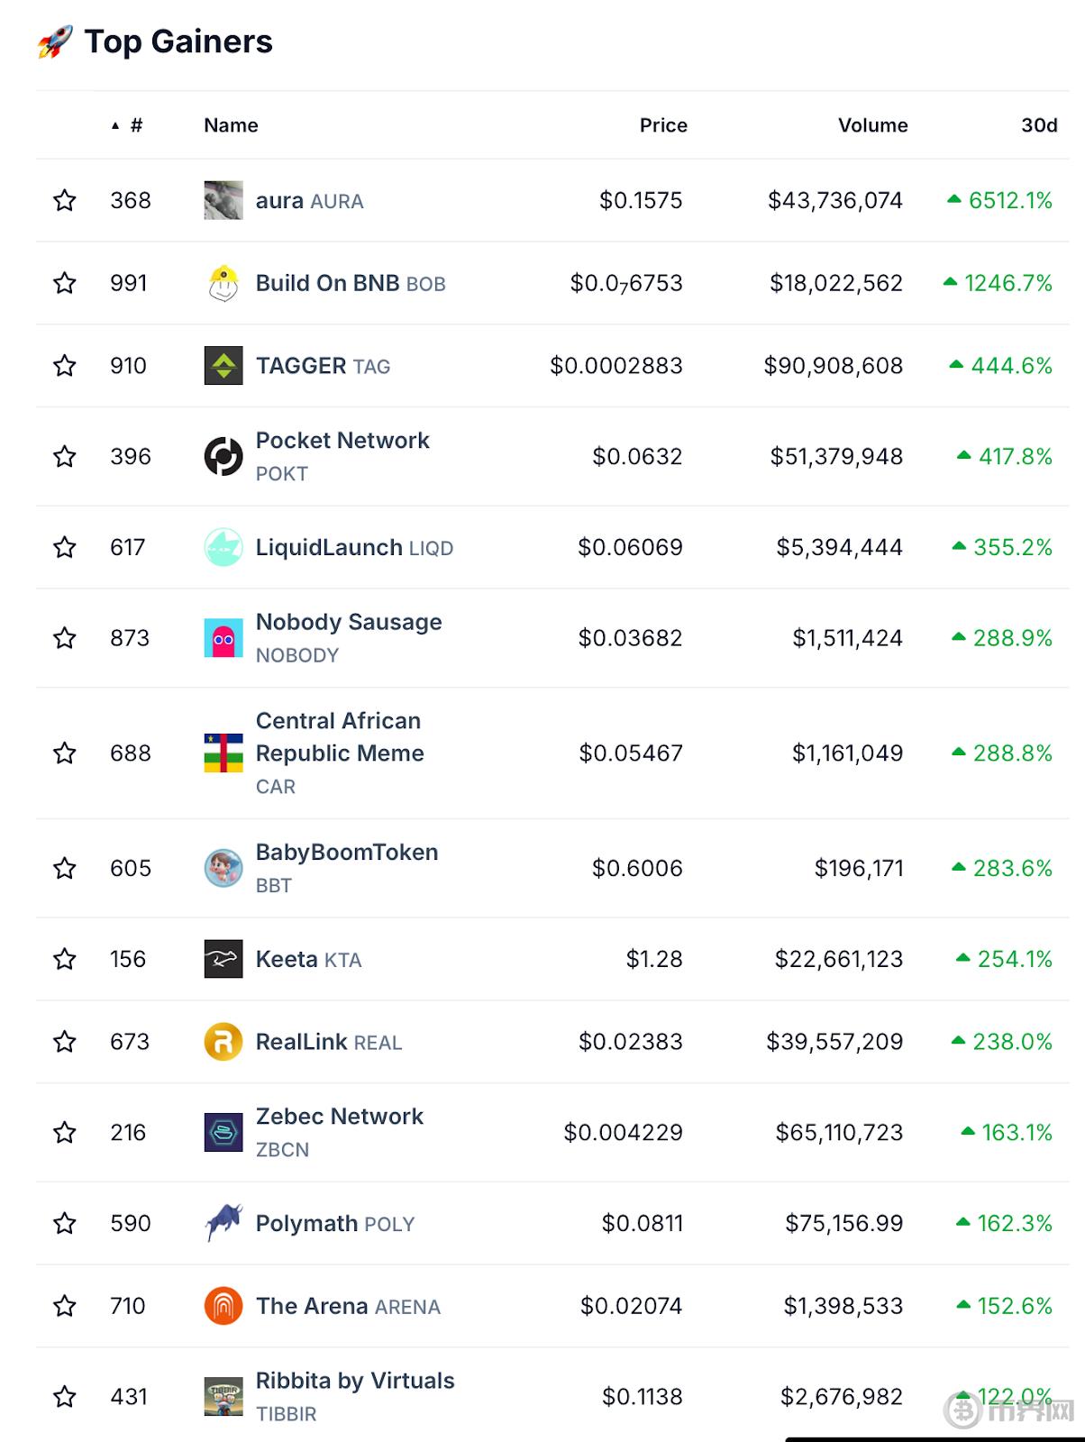Screen dimensions: 1085x1442
Task: Open the aura AURA coin logo
Action: (x=223, y=200)
